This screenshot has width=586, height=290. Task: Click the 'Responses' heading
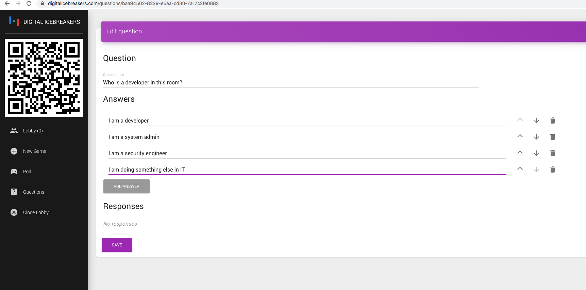tap(123, 206)
